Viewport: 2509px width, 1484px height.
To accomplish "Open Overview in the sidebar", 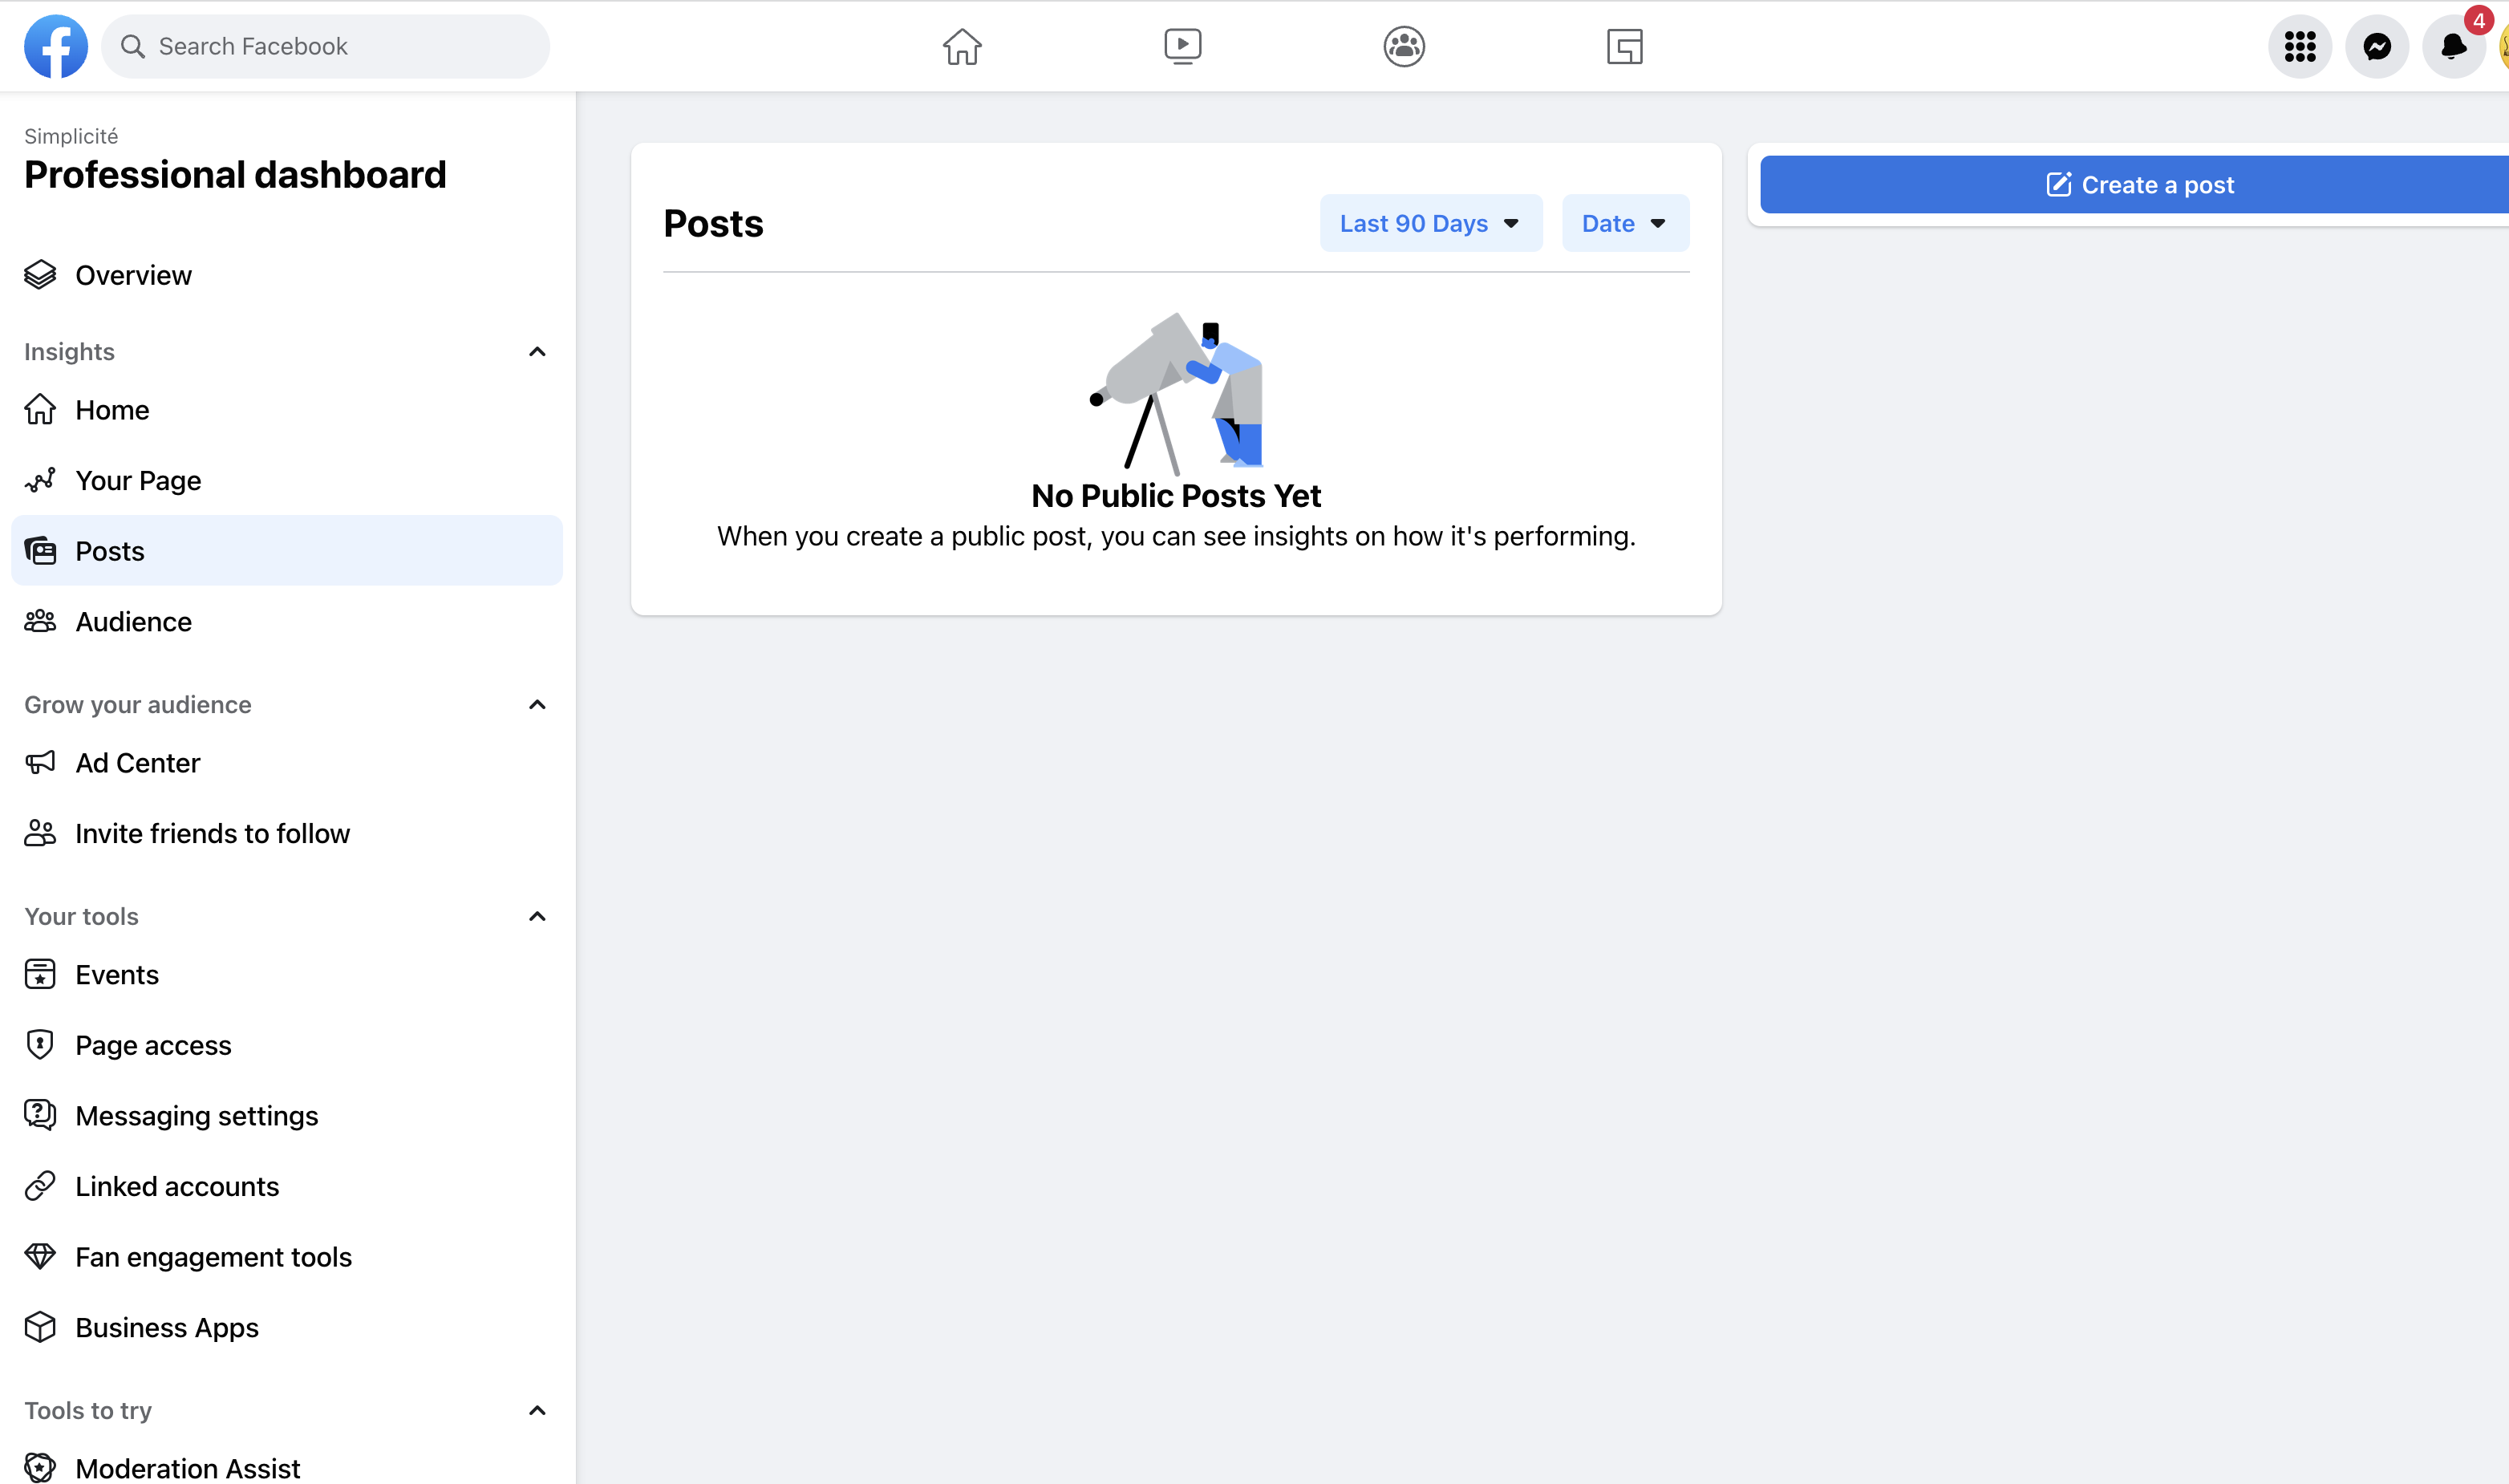I will point(133,275).
